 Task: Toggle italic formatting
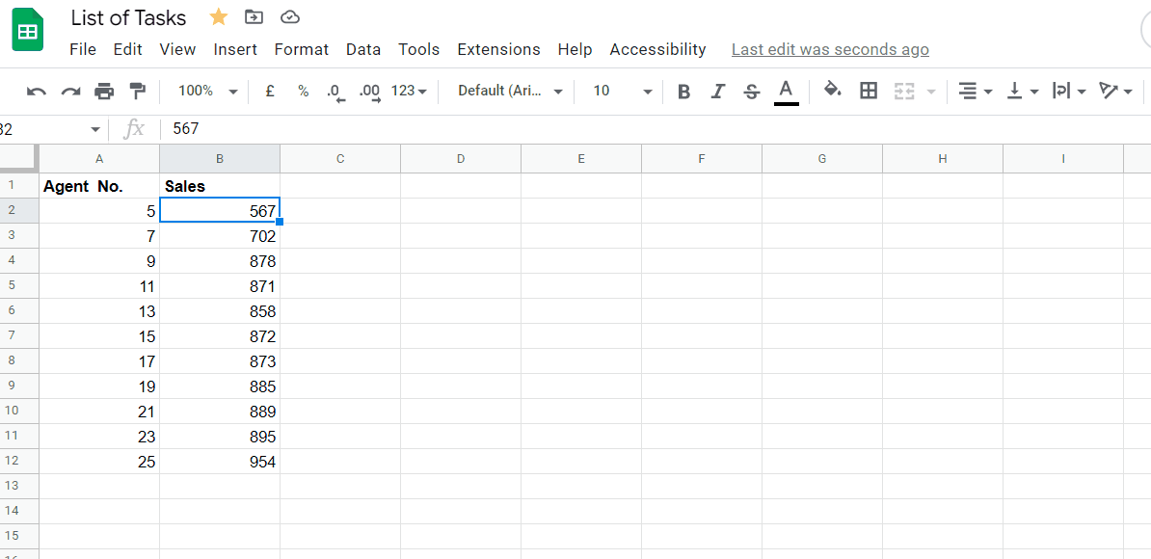tap(717, 91)
